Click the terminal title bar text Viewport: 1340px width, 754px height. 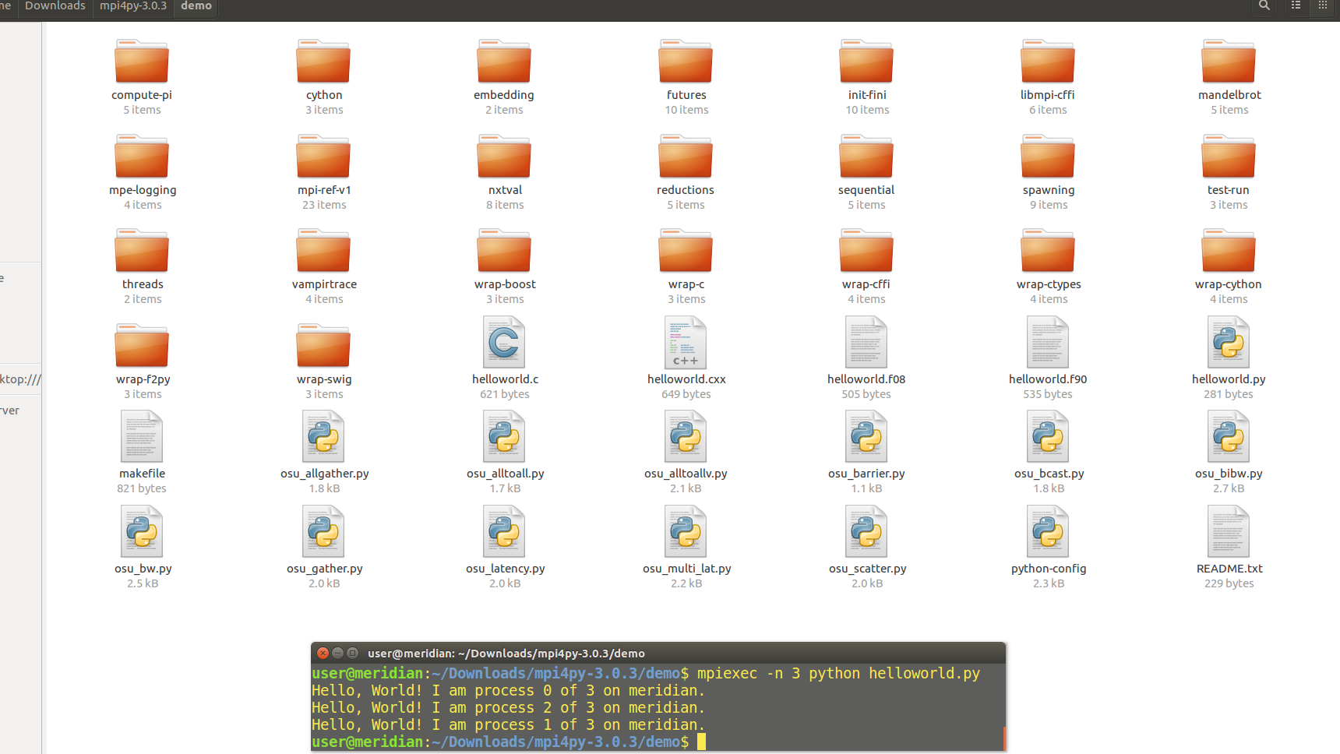point(506,654)
